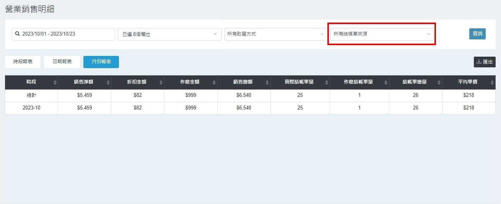The image size is (501, 204).
Task: Click the 2023-10 row period cell
Action: pos(31,108)
